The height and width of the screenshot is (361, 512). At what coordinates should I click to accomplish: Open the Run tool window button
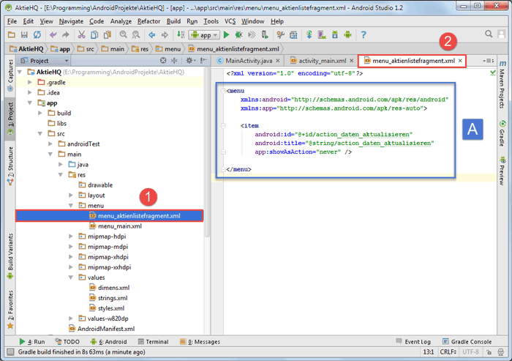click(32, 342)
